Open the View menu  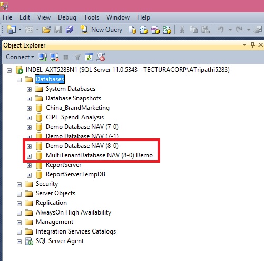coord(44,17)
